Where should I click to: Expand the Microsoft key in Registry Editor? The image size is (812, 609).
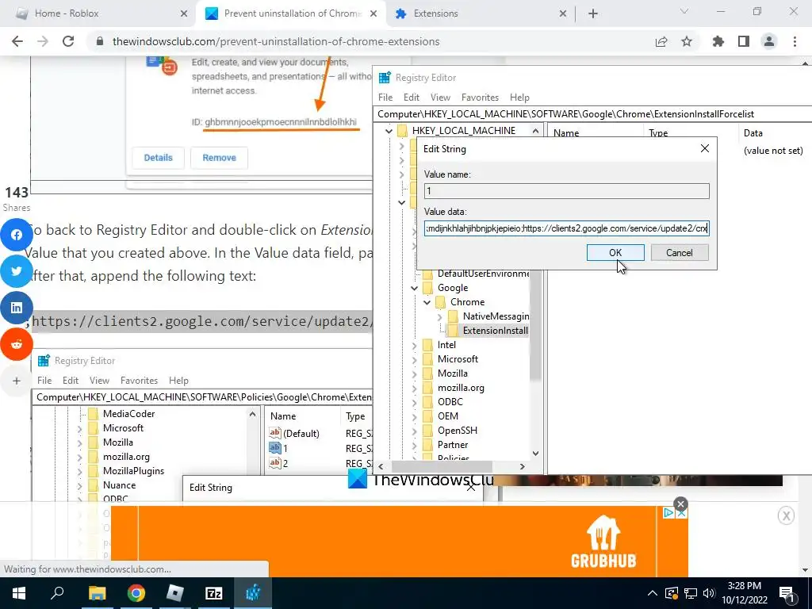(x=414, y=359)
